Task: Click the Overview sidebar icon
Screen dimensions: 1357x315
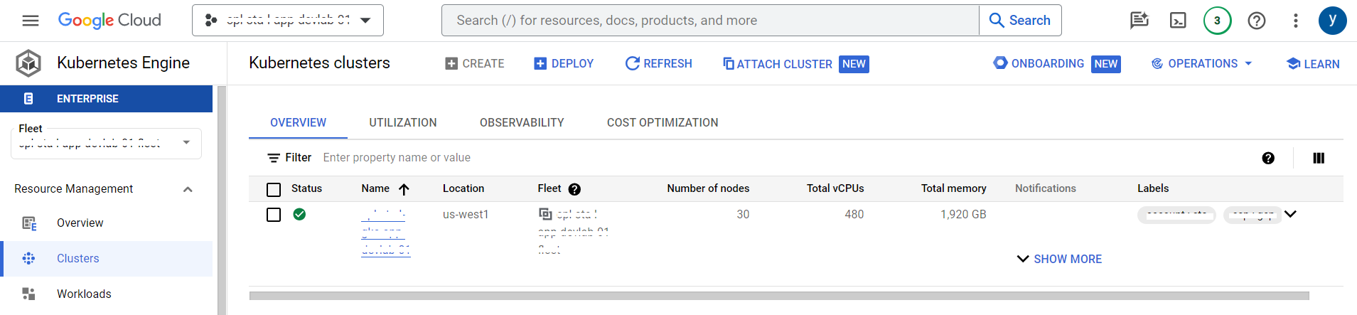Action: click(x=29, y=223)
